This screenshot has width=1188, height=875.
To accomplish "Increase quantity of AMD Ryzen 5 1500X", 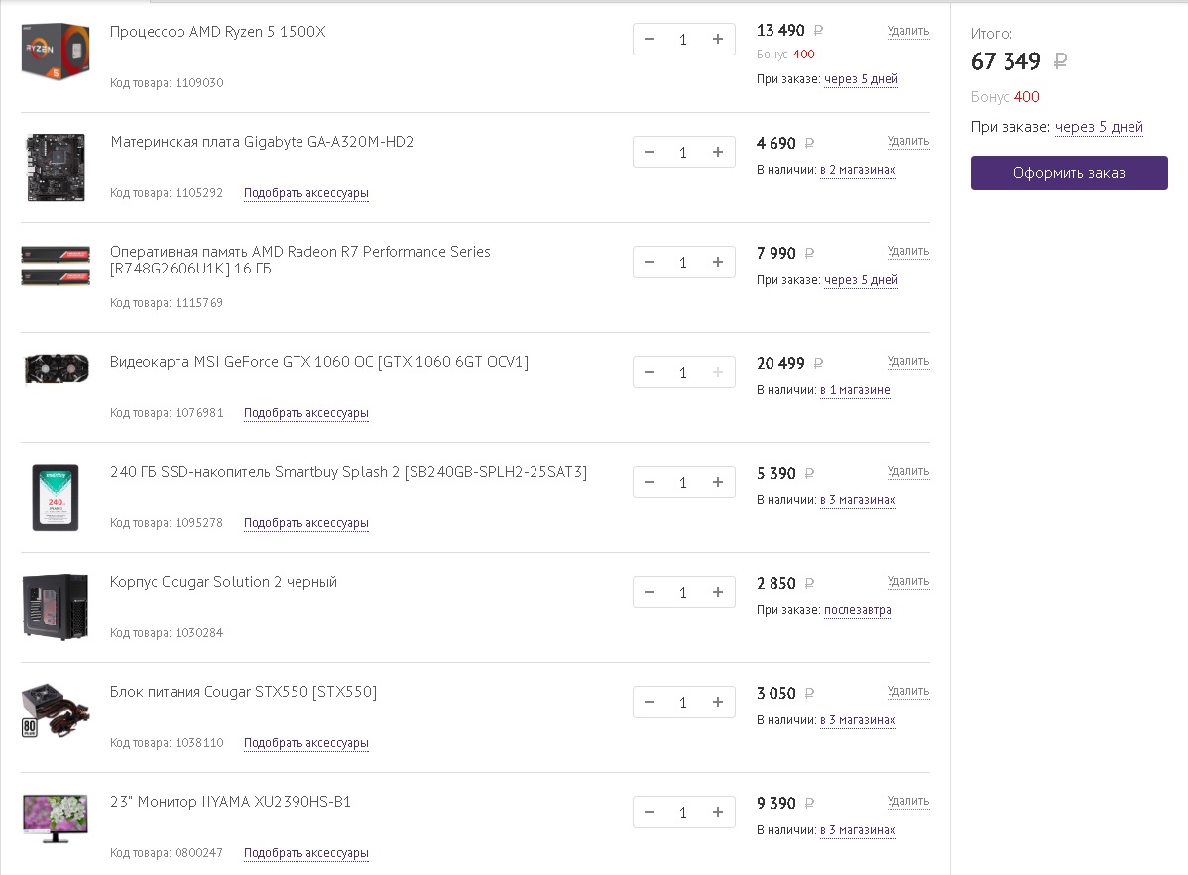I will tap(718, 39).
